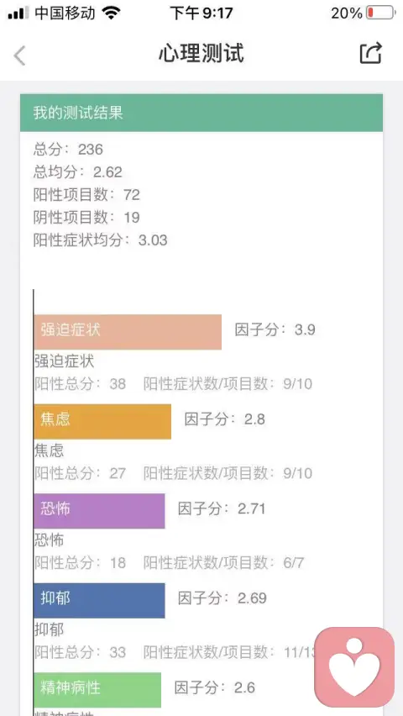Tap the Wi-Fi status icon
The image size is (403, 716).
pos(111,13)
